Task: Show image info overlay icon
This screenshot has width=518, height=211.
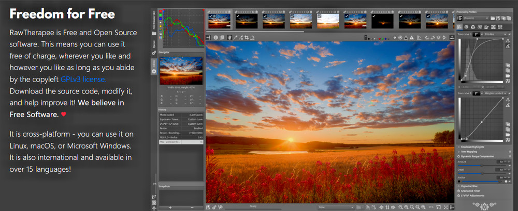Action: point(215,38)
